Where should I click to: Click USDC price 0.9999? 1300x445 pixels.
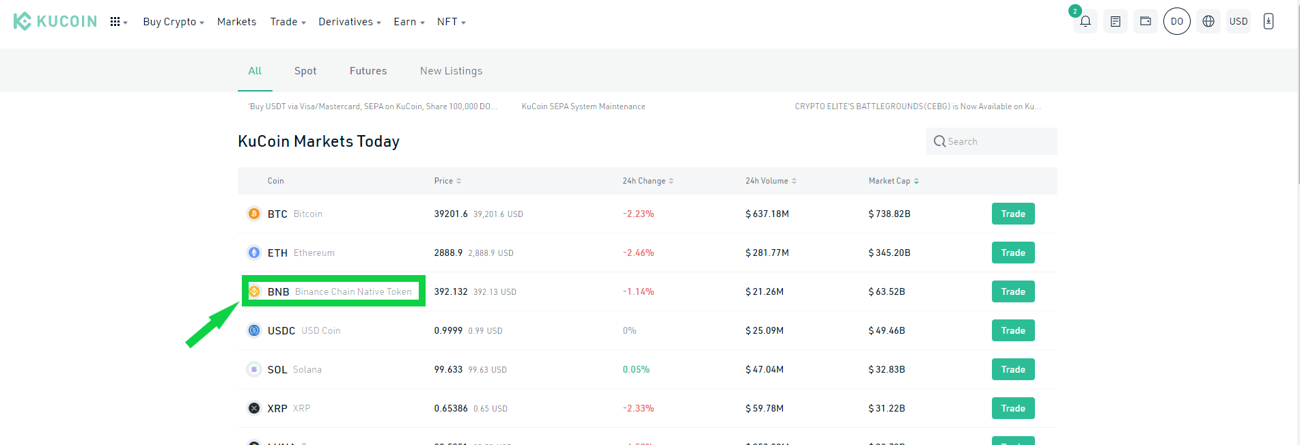click(448, 330)
